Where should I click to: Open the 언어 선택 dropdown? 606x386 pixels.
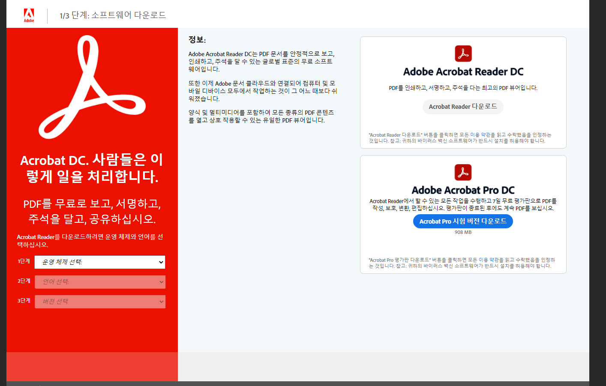coord(100,282)
